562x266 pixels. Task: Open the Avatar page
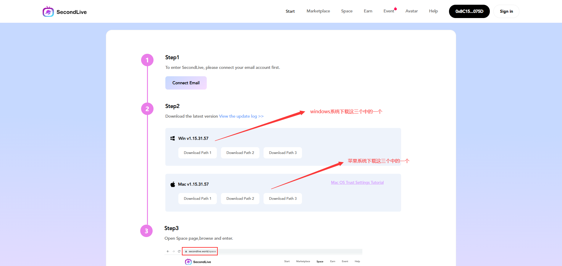point(411,11)
